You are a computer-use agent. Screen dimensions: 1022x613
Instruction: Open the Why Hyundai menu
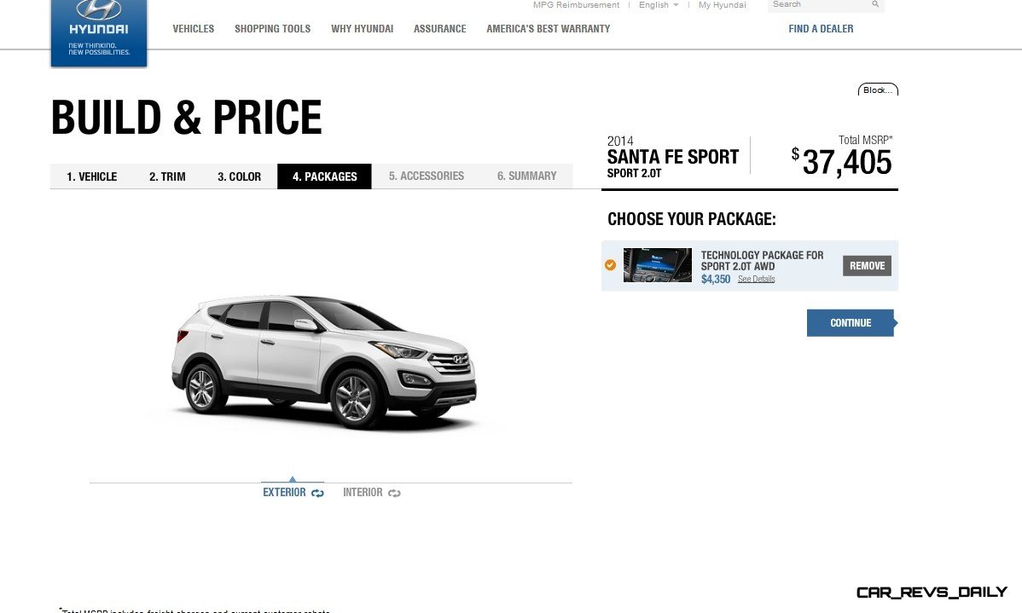pos(363,29)
